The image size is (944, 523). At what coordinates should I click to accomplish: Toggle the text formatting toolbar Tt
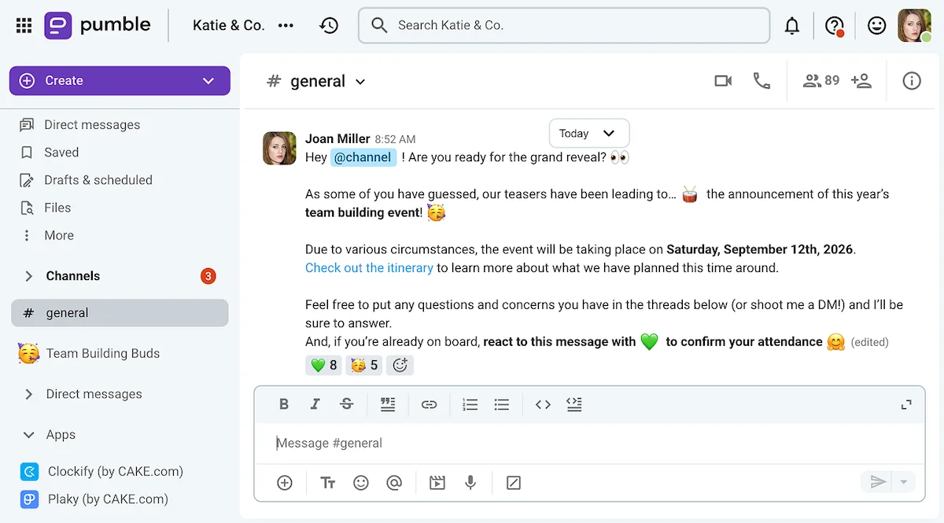(328, 483)
